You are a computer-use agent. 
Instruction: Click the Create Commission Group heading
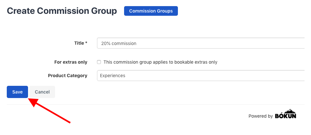click(62, 11)
